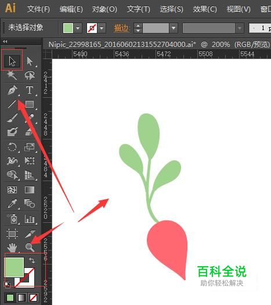The image size is (271, 305).
Task: Select the Column Graph tool
Action: 30,219
